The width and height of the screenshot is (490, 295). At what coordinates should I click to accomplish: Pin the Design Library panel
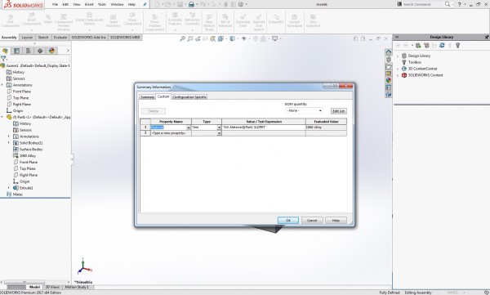click(487, 38)
